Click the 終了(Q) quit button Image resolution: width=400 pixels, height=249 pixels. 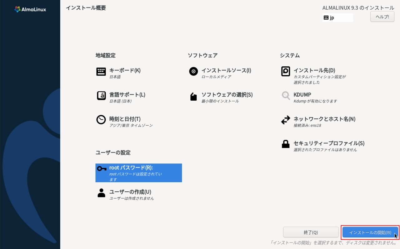point(311,232)
